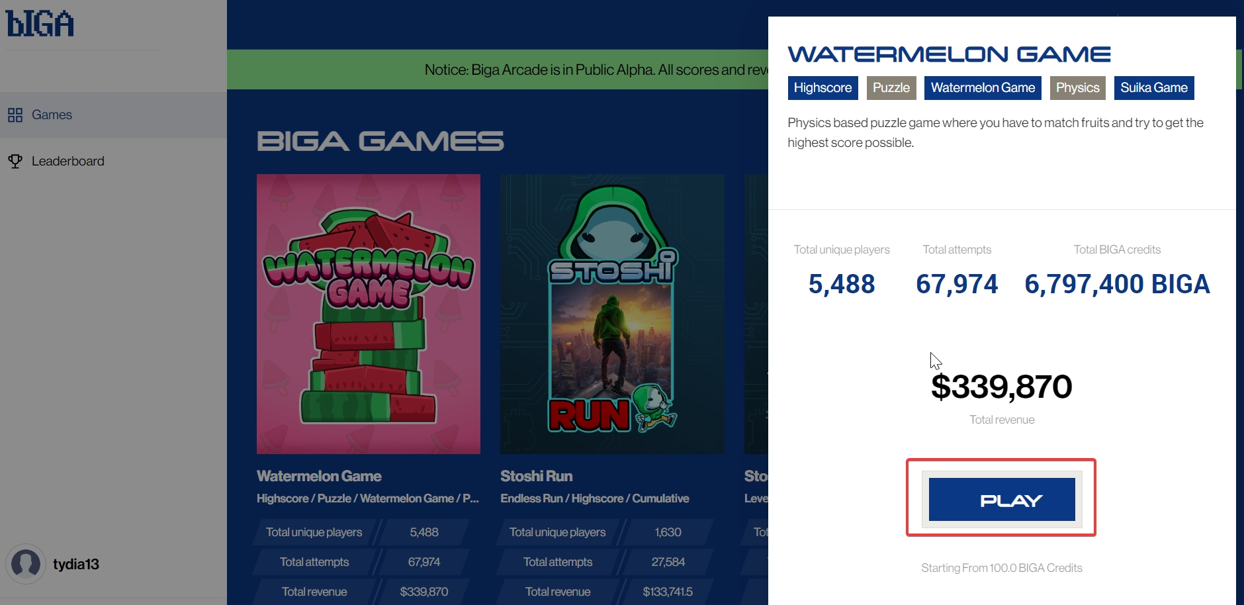1244x605 pixels.
Task: Select the Physics tag
Action: pyautogui.click(x=1077, y=88)
